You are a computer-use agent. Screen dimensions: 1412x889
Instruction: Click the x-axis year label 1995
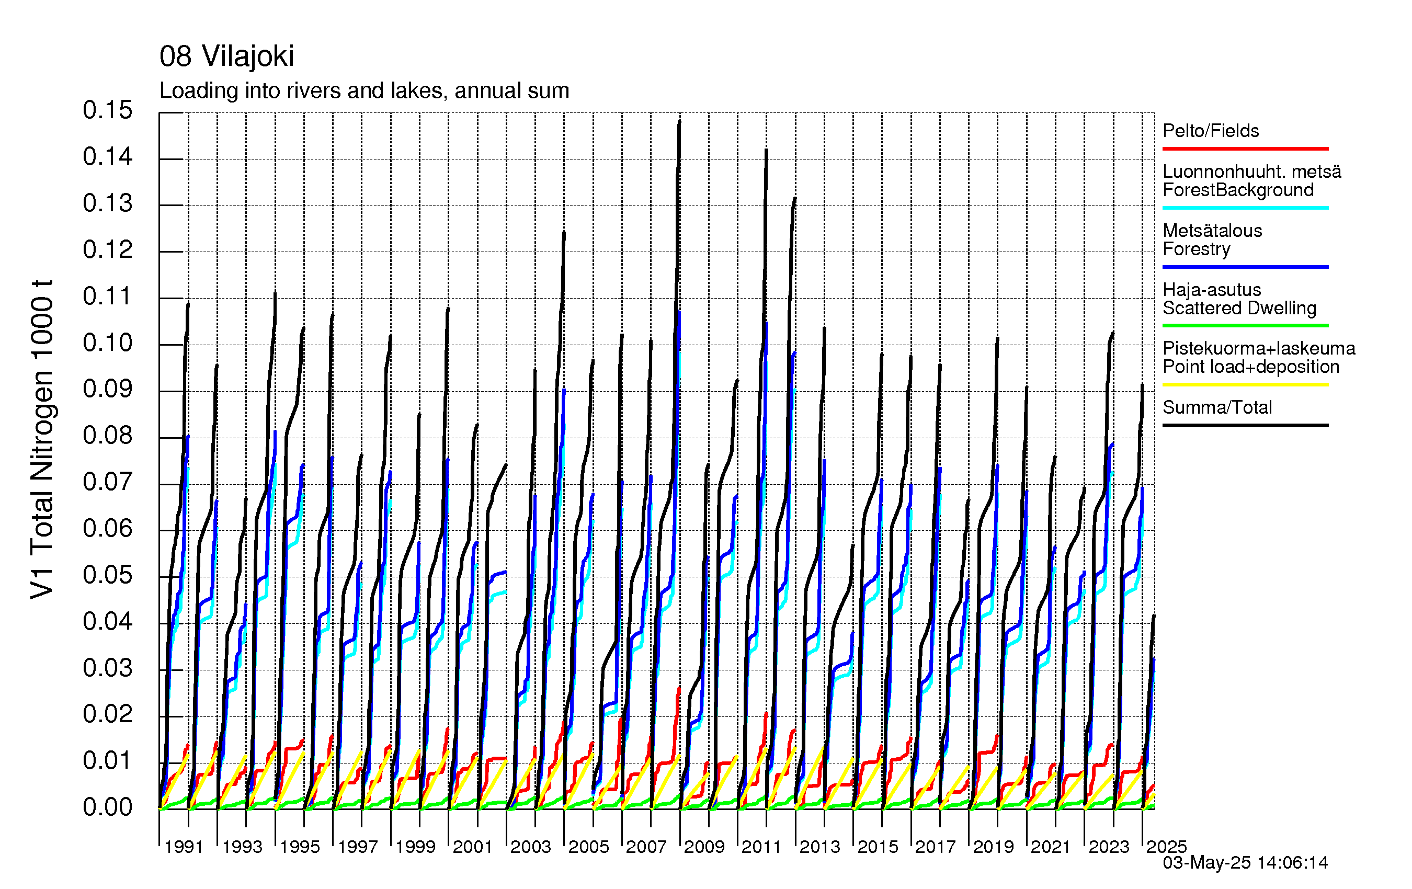[300, 847]
